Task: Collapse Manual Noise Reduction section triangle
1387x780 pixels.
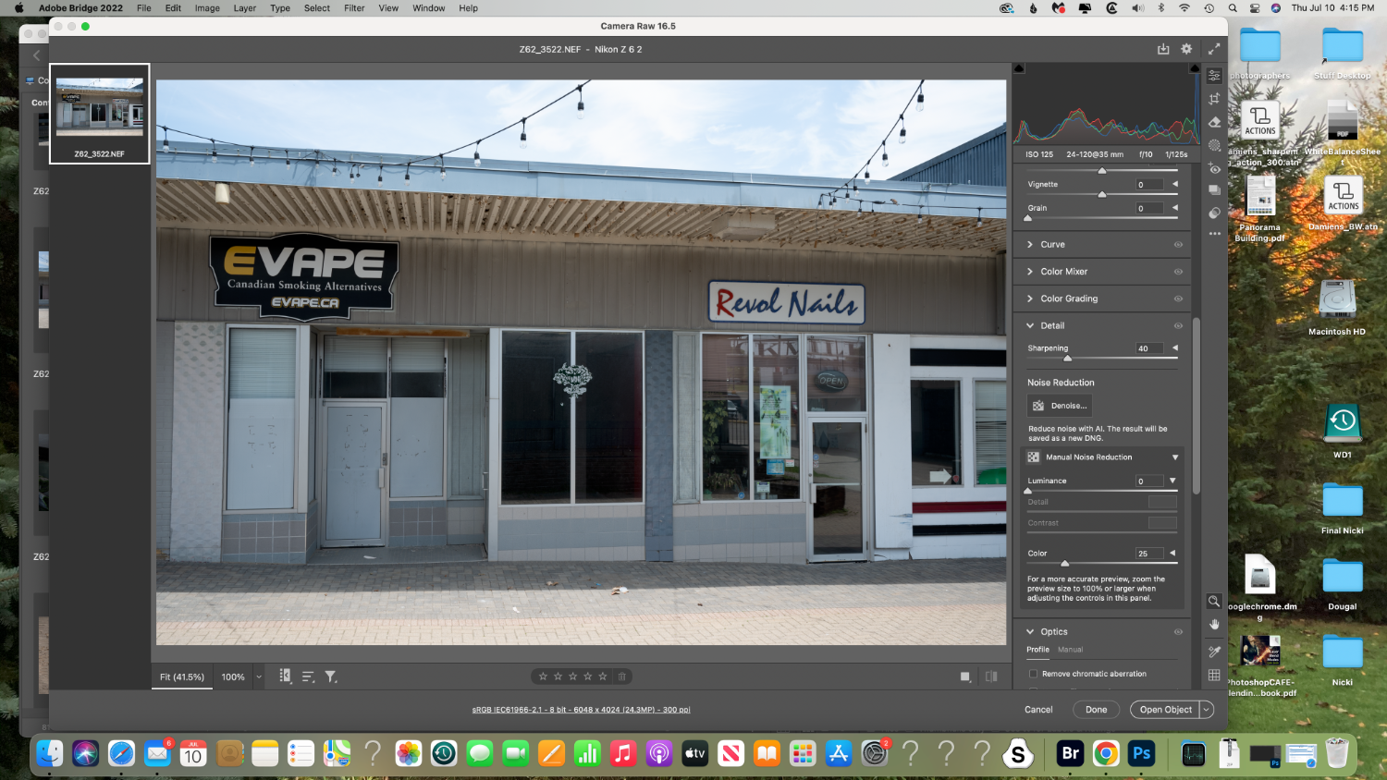Action: point(1175,457)
